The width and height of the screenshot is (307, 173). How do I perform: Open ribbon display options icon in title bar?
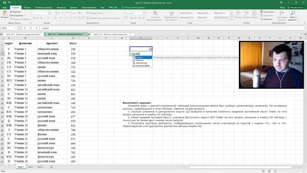pos(282,2)
